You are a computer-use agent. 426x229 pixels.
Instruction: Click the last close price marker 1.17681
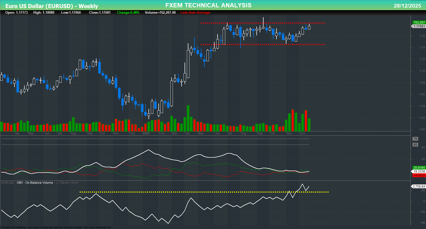coord(419,26)
